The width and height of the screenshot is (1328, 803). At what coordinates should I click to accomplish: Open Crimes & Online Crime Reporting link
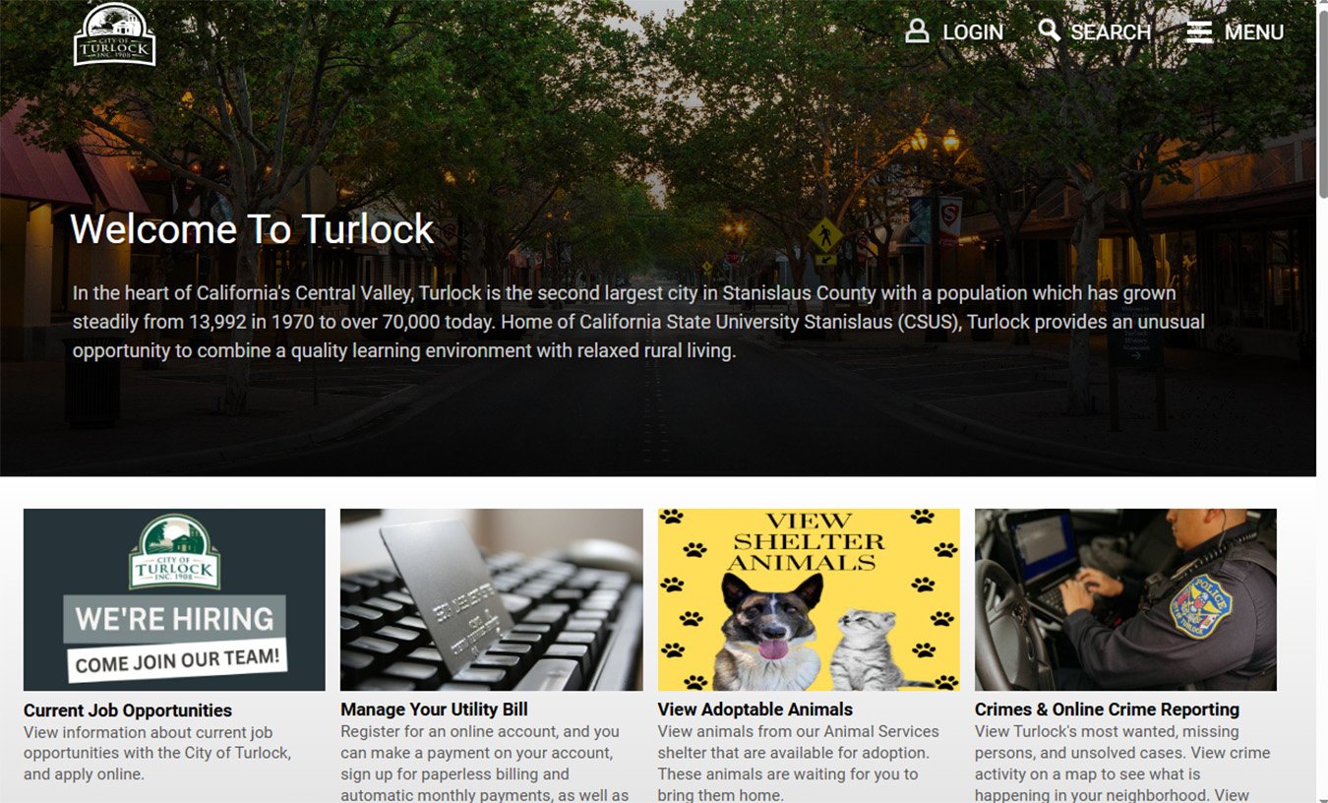pyautogui.click(x=1107, y=710)
